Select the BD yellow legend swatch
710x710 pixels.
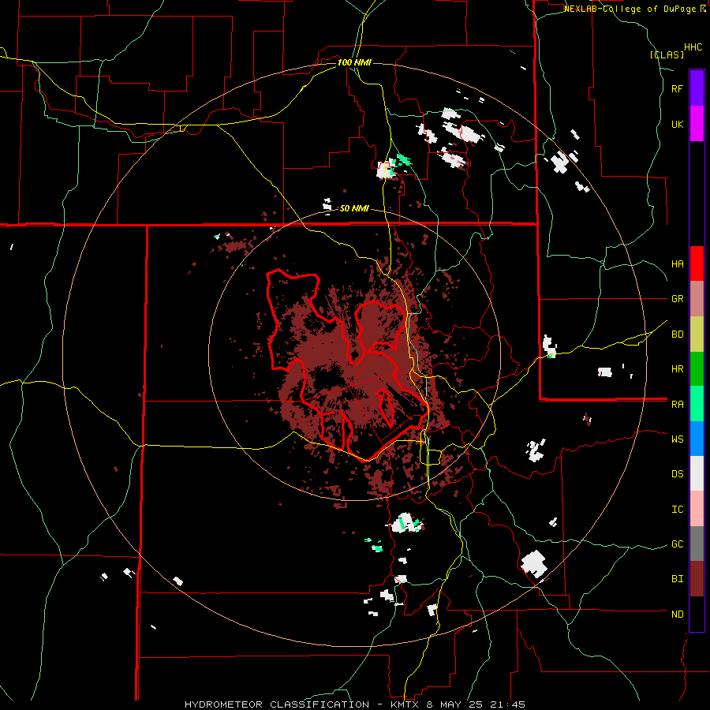[697, 334]
